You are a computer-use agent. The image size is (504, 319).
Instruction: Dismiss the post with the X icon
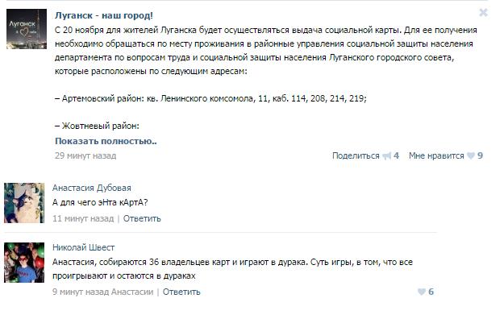(483, 13)
